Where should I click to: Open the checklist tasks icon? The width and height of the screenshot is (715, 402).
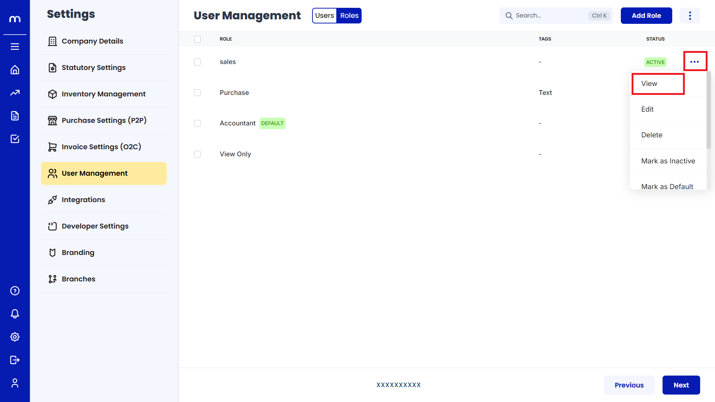(15, 139)
